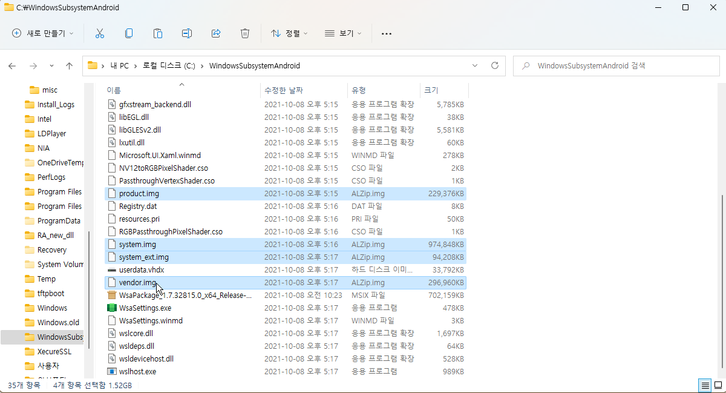Select the NV12toRGBPixelShader.cso file name
Viewport: 726px width, 393px height.
click(163, 168)
